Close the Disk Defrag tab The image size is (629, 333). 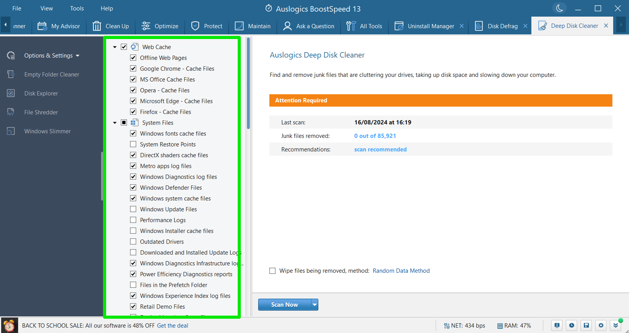click(525, 26)
